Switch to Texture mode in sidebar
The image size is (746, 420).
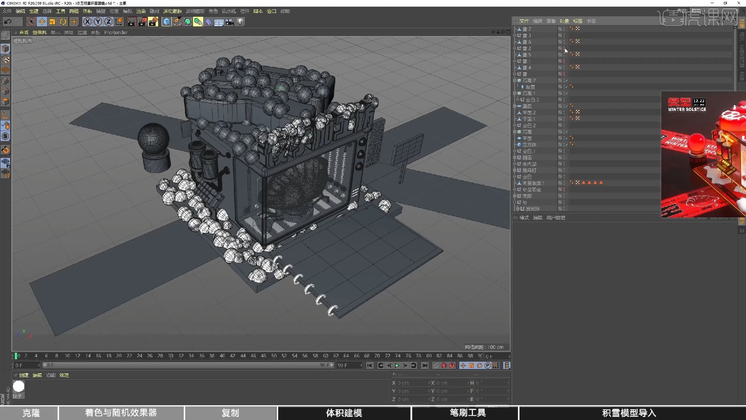pos(5,59)
